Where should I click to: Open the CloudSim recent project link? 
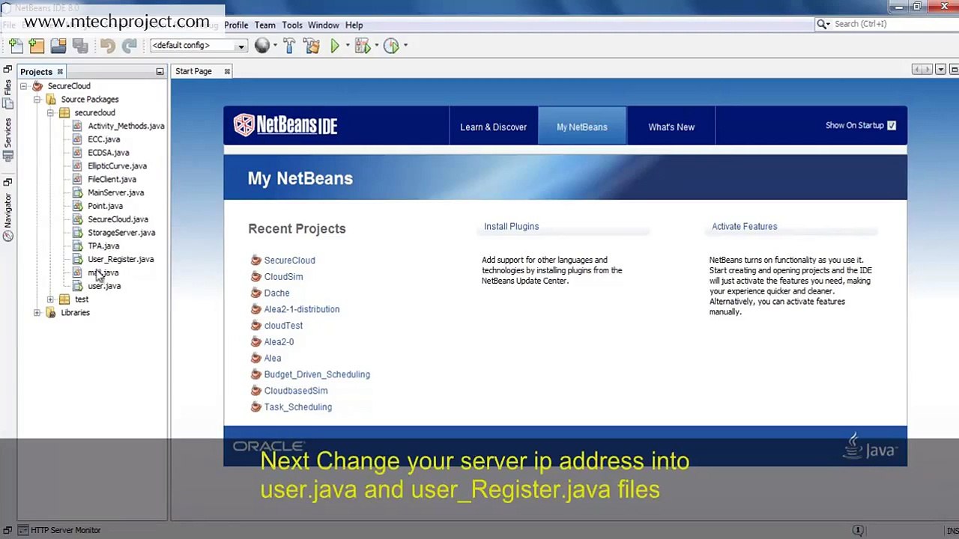point(283,276)
